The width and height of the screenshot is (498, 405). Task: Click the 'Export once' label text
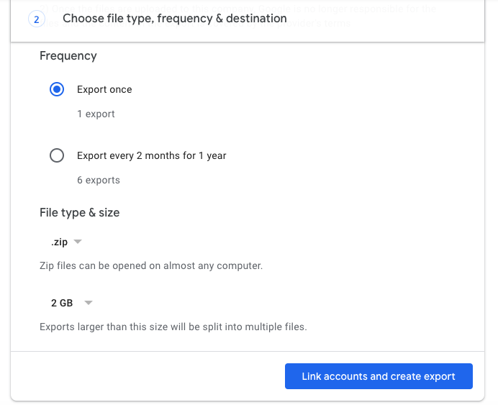coord(104,90)
